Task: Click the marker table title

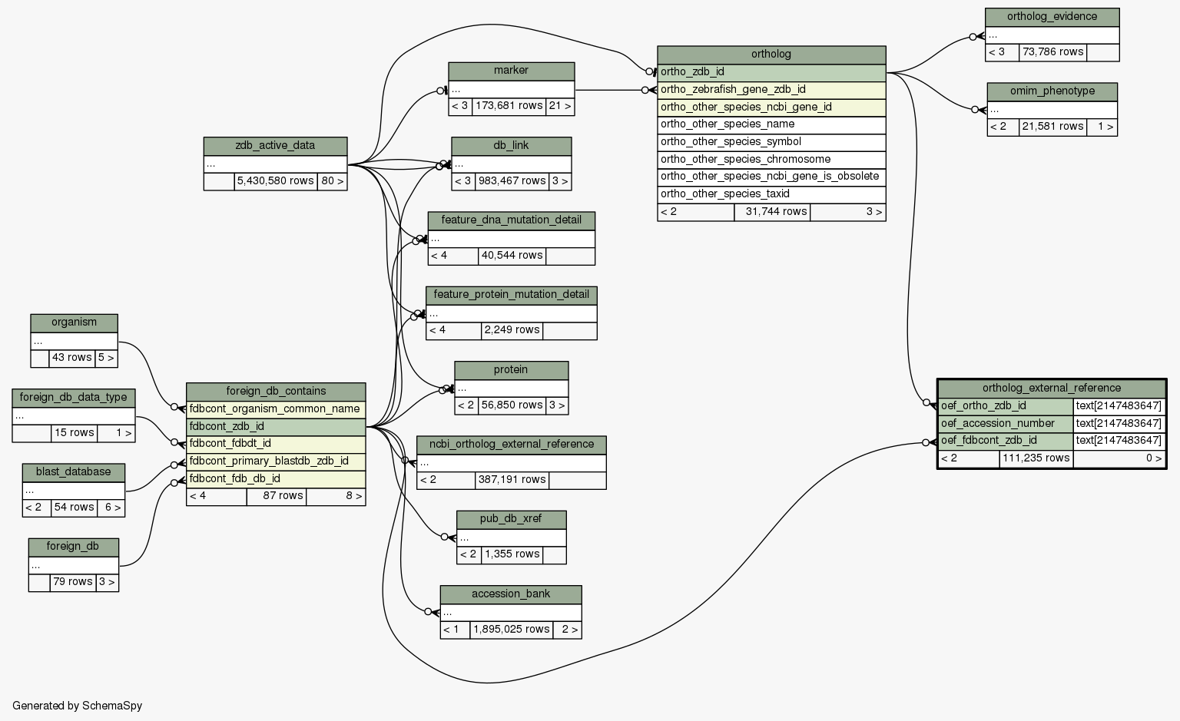Action: pyautogui.click(x=511, y=71)
